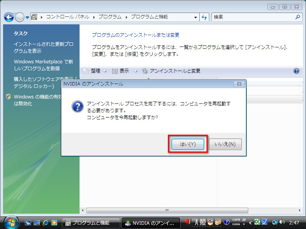Image resolution: width=306 pixels, height=229 pixels.
Task: Toggle CAPS lock indicator on language bar
Action: tap(236, 220)
